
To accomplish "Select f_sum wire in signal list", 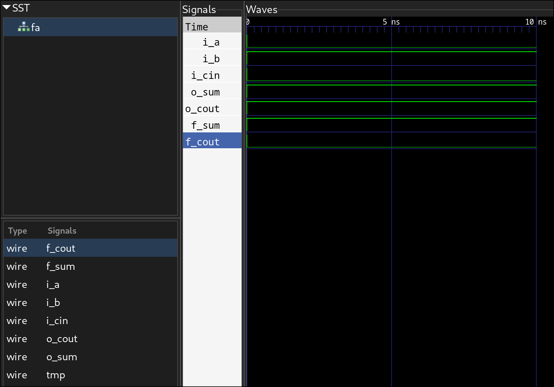I will [x=90, y=266].
